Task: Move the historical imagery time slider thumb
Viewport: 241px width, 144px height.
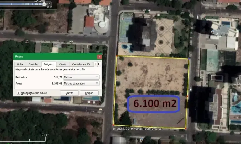Action: pyautogui.click(x=44, y=4)
